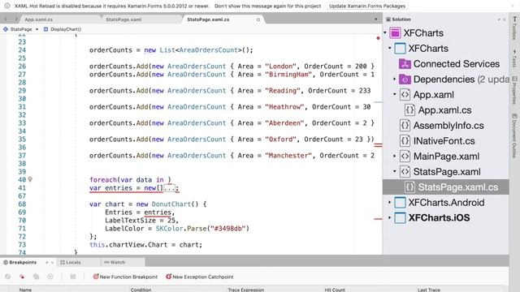
Task: Open the editor tabs overflow dropdown
Action: coord(375,19)
